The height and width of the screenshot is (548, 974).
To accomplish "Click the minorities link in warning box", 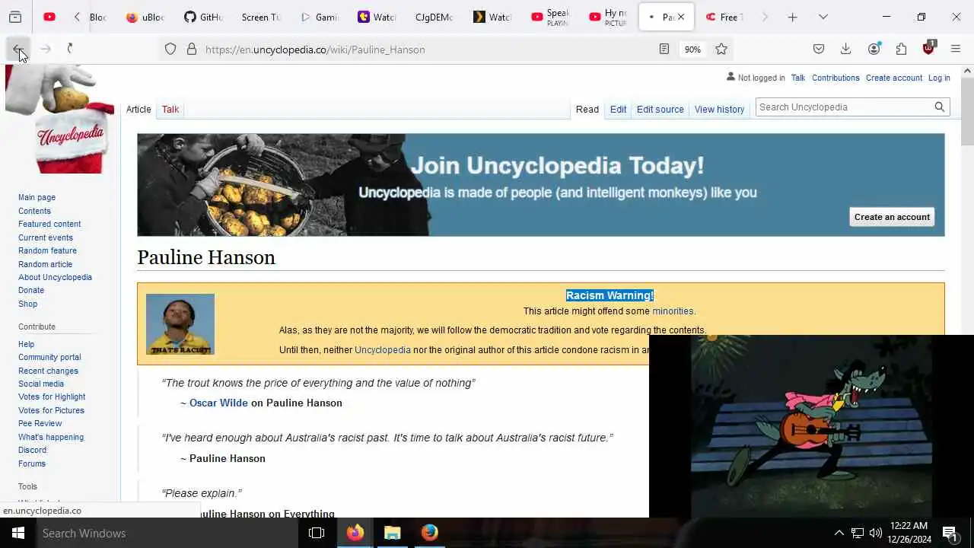I will point(673,311).
